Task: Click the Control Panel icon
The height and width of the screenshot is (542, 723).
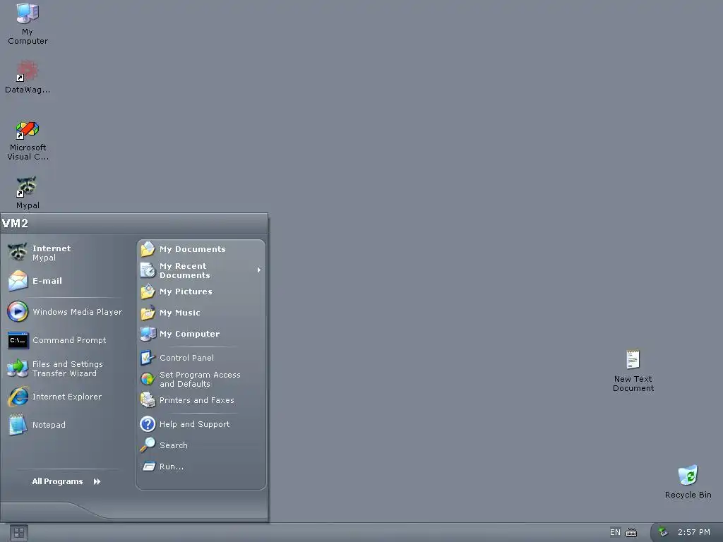Action: [x=148, y=358]
